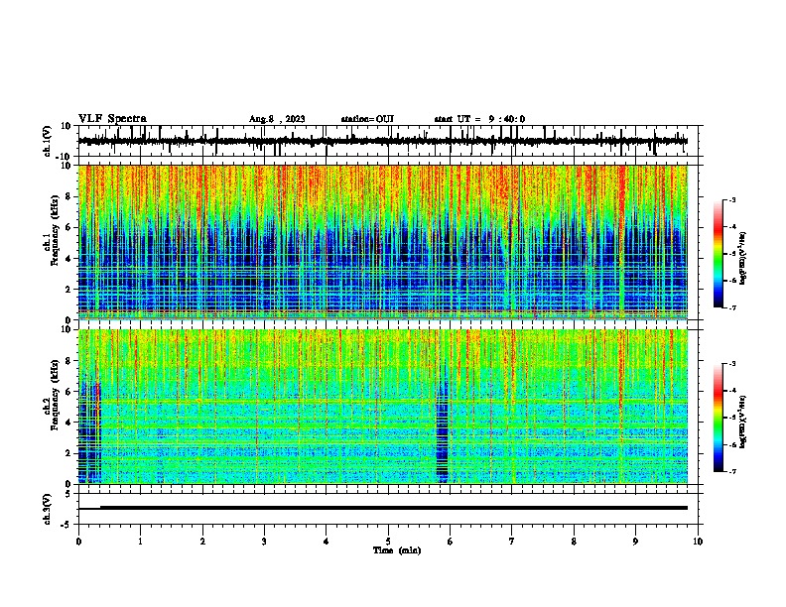Select the "start UT = 9 :40: 0" label
Viewport: 786px width, 607px height.
[x=479, y=119]
